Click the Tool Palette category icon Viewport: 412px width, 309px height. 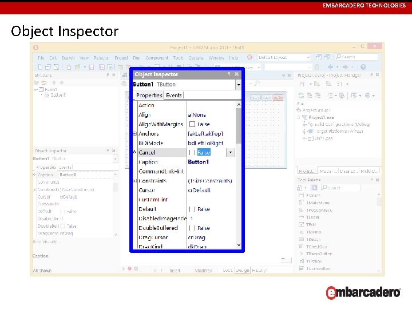[299, 188]
